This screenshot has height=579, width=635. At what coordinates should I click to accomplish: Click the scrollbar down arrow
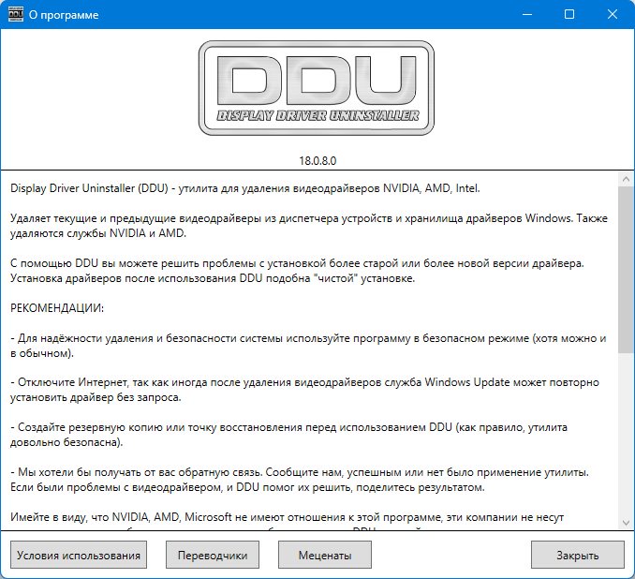[x=626, y=523]
